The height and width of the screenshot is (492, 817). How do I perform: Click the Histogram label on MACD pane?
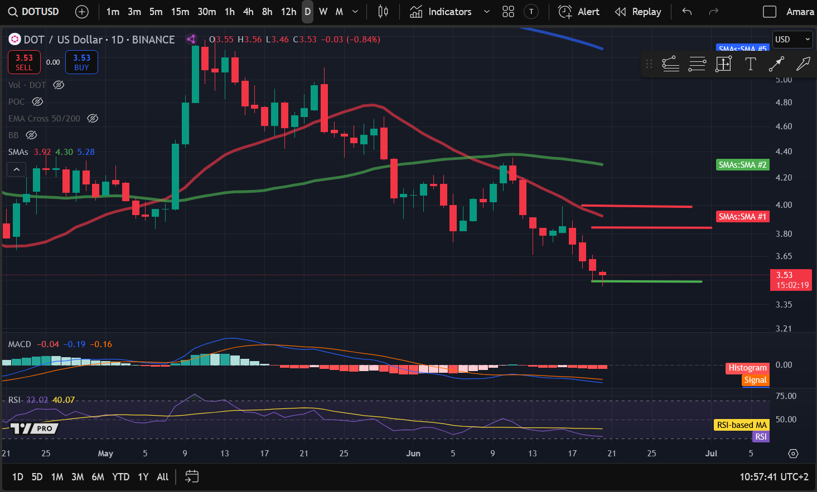747,368
